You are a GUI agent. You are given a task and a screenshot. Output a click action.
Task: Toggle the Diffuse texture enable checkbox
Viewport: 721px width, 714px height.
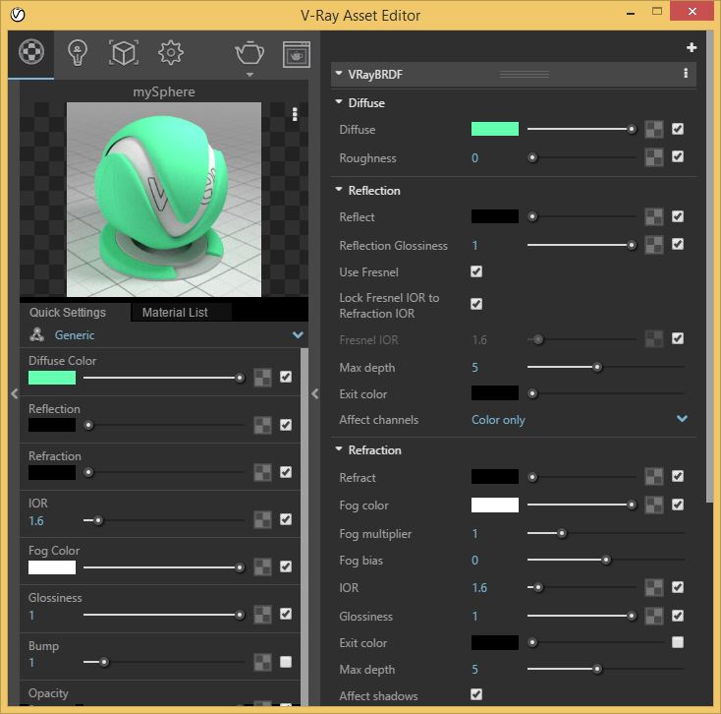[x=678, y=129]
